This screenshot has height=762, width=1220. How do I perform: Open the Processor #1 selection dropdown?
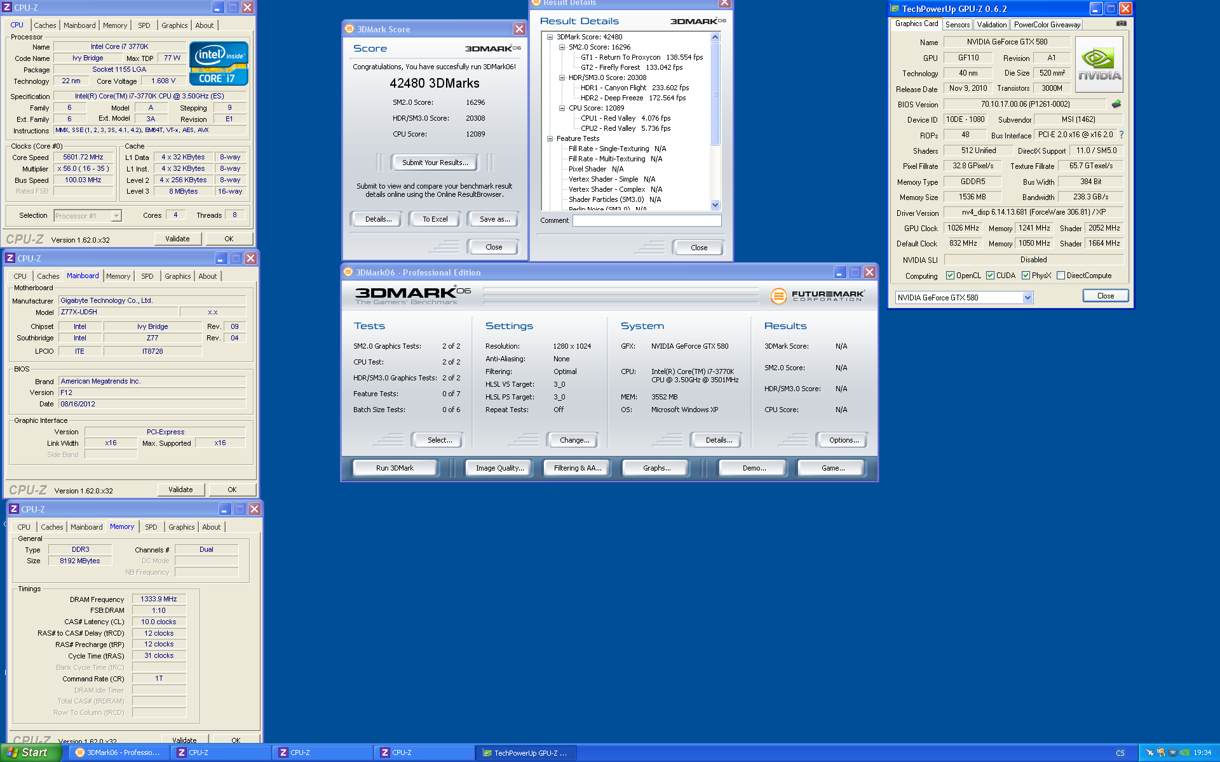point(116,216)
